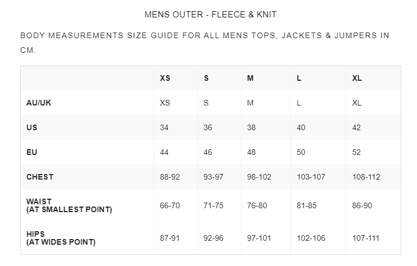417x266 pixels.
Task: Click the US size 34 cell
Action: pos(164,128)
